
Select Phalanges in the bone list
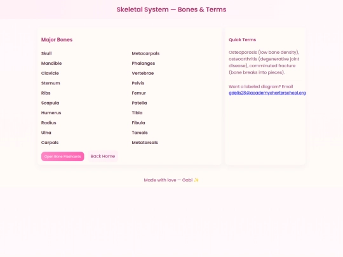click(x=144, y=63)
